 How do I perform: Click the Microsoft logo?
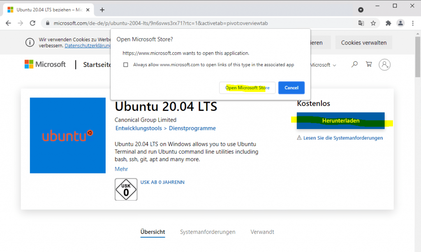click(x=45, y=65)
